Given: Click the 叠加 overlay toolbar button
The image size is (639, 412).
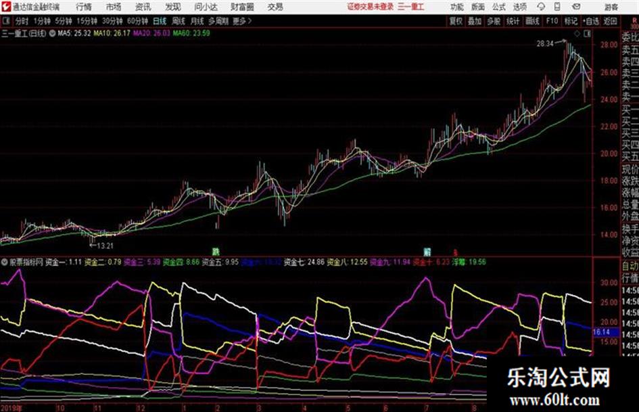Looking at the screenshot, I should coord(475,21).
